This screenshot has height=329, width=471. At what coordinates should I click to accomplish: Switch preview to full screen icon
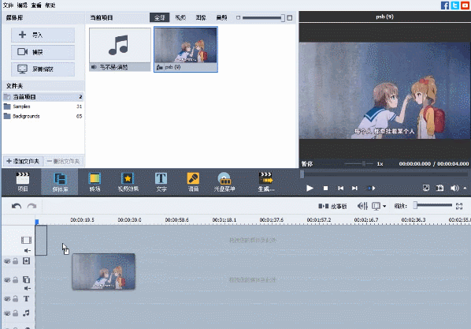click(426, 188)
